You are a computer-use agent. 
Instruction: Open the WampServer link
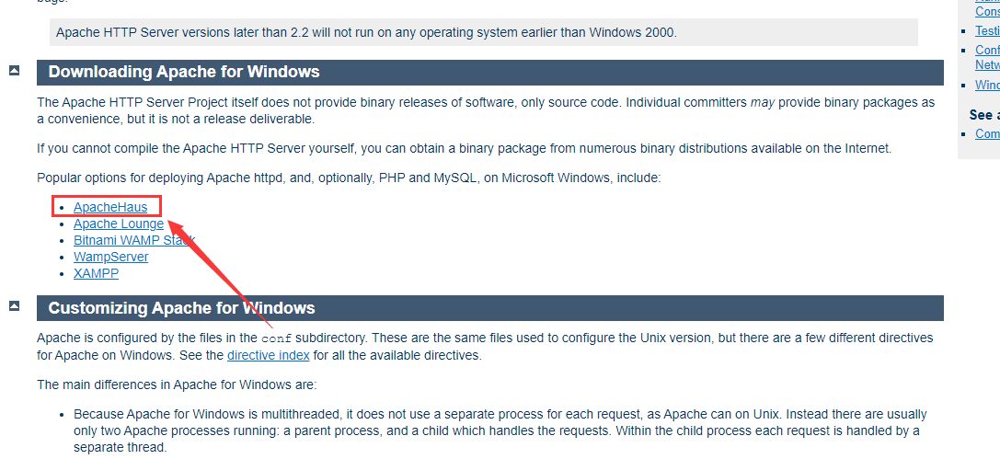tap(111, 257)
